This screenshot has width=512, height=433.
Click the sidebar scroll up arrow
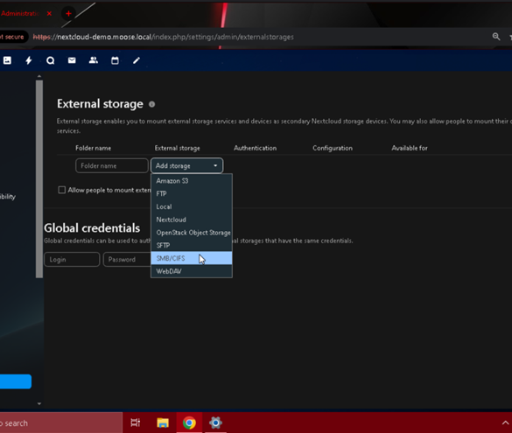tap(39, 76)
